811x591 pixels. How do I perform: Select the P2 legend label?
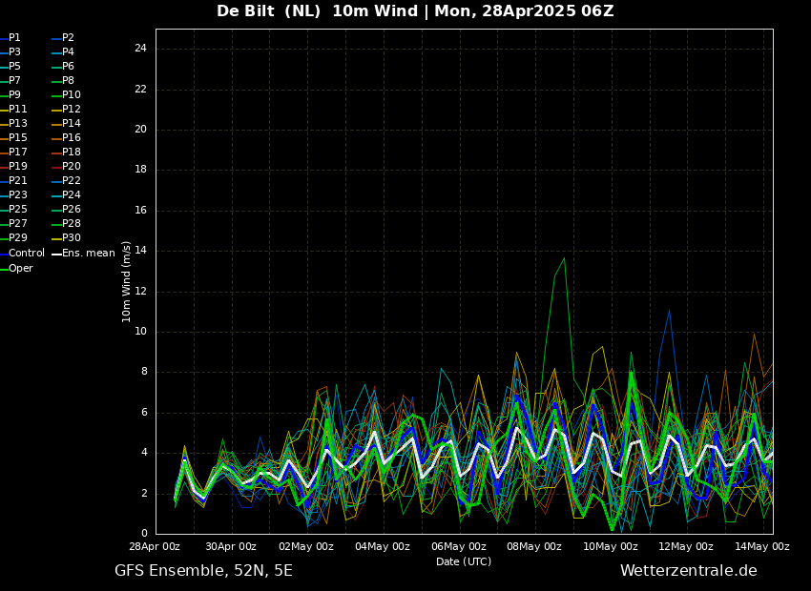(x=68, y=38)
